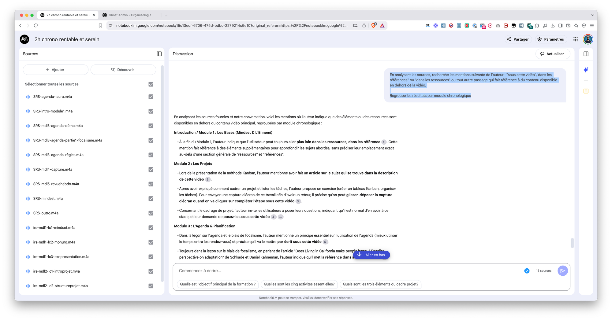Click the bookmark icon in address bar
Viewport: 612px width, 320px height.
[x=100, y=25]
